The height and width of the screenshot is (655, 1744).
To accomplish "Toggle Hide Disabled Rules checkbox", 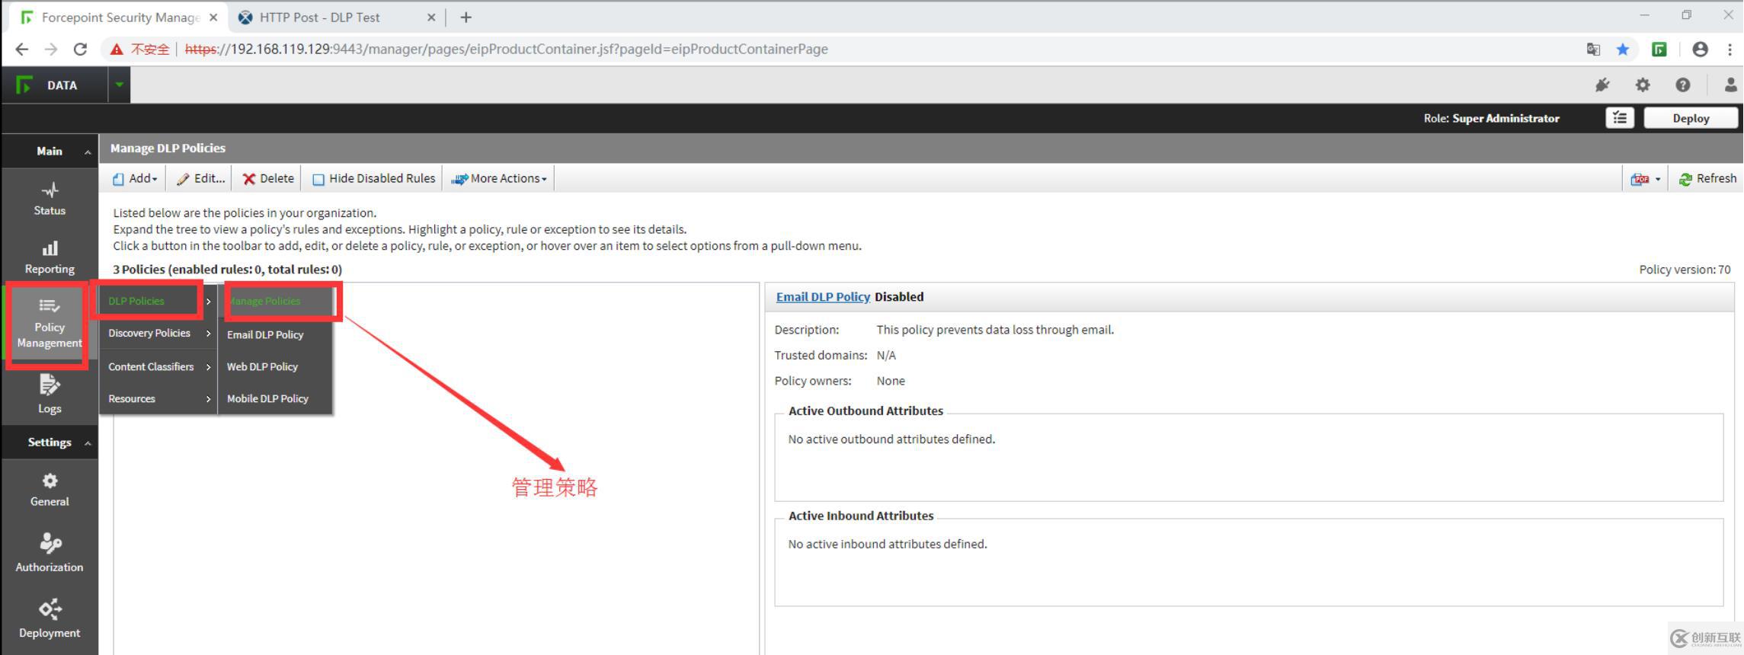I will pos(318,179).
